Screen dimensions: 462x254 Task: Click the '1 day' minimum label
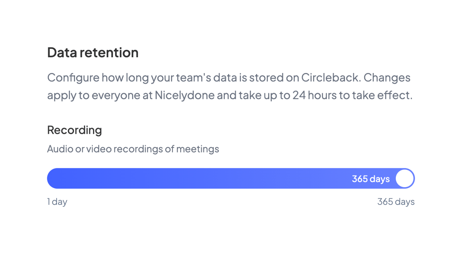click(57, 201)
